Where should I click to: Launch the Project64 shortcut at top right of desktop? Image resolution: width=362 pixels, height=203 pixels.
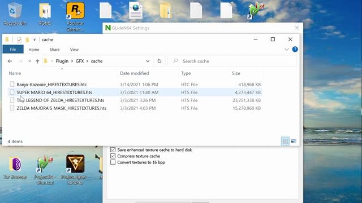[256, 11]
